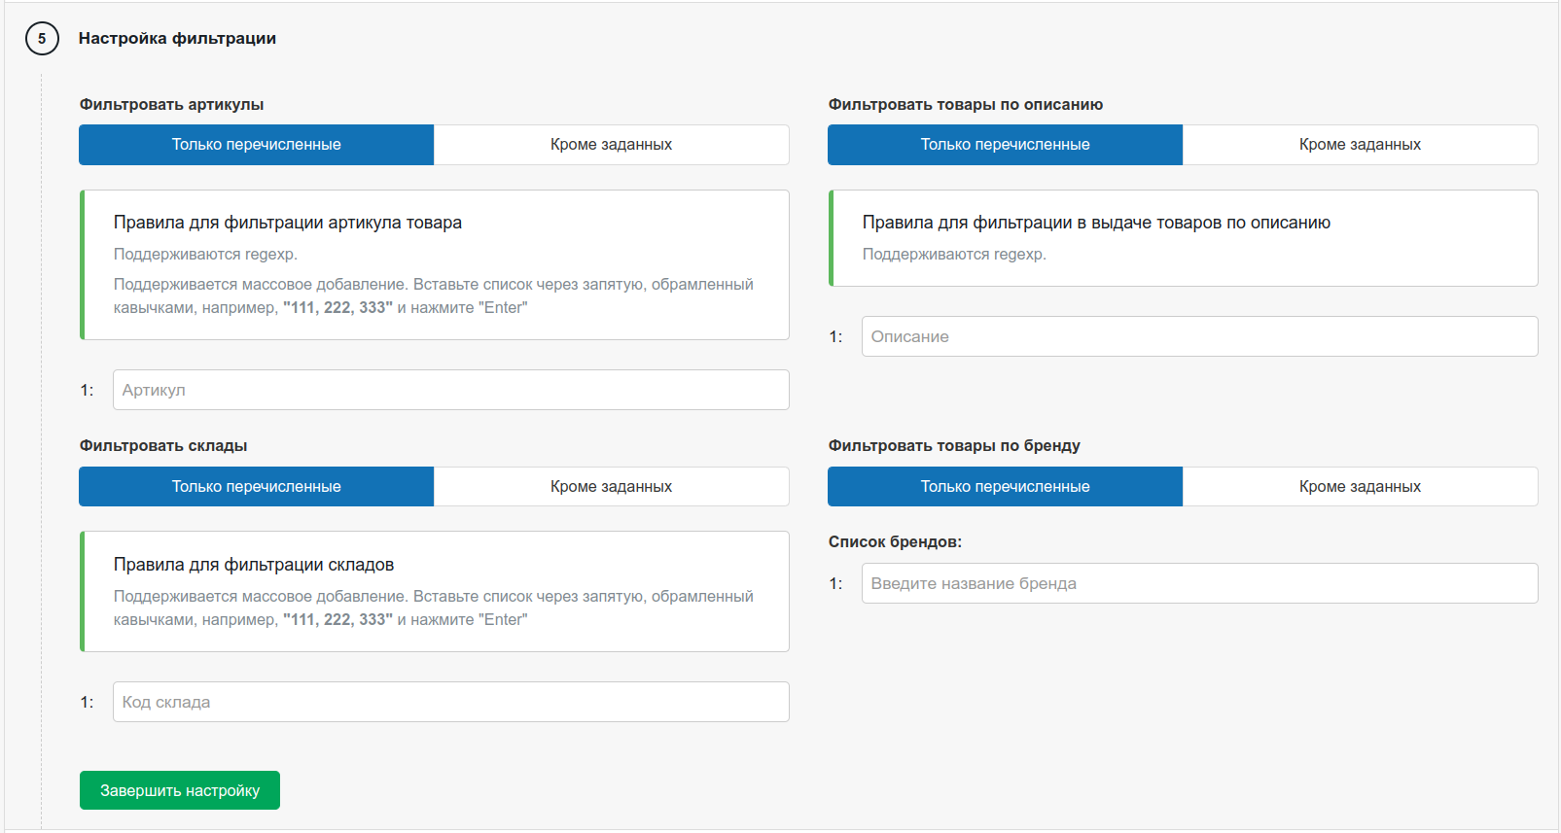Click the warehouse filtering rules info box

point(435,591)
